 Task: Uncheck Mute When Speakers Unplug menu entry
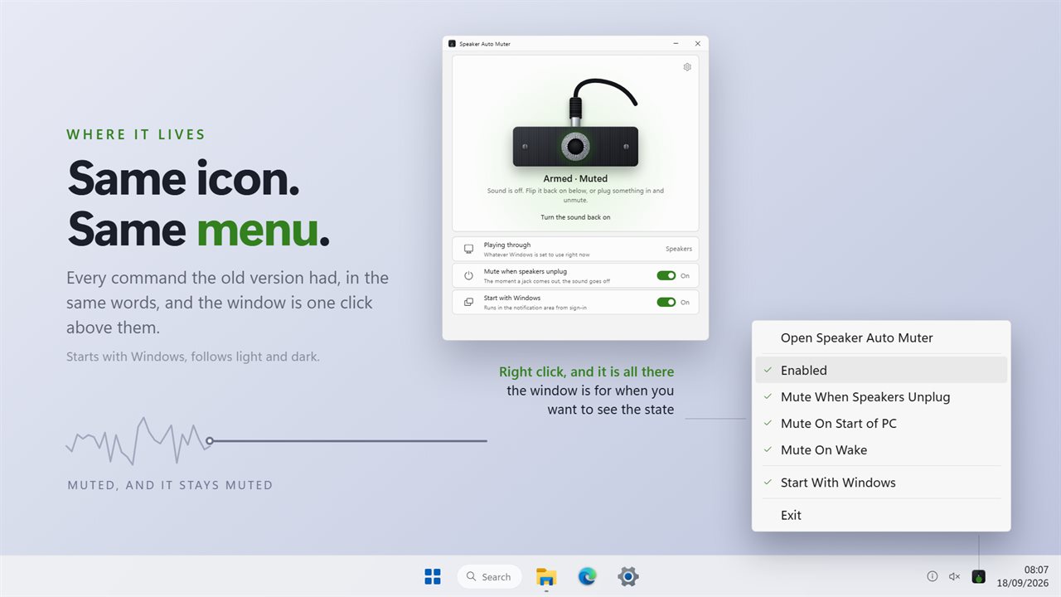(881, 396)
